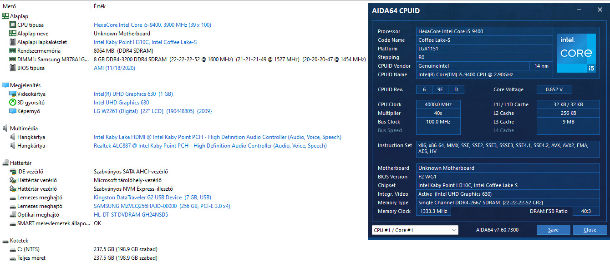
Task: Click the L3 Cache 9 MB field
Action: (x=568, y=122)
